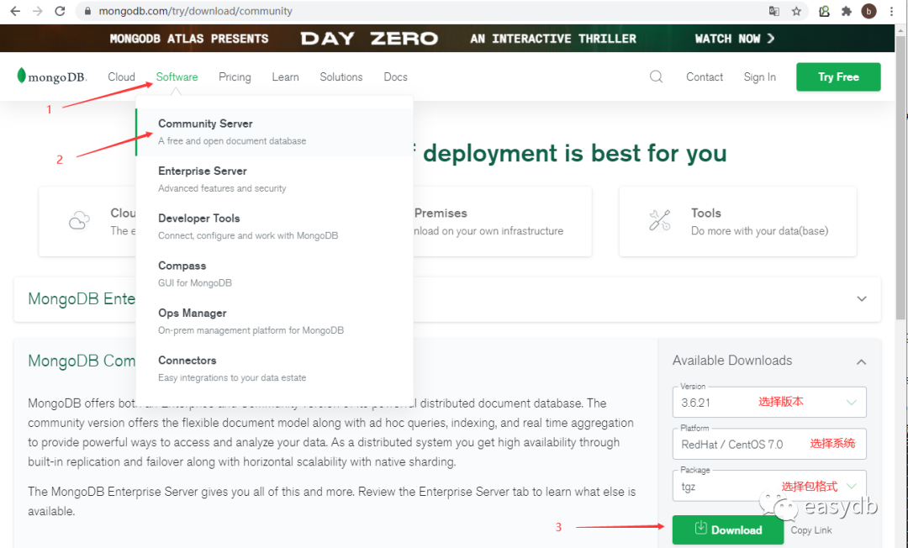
Task: Click the Copy Link text
Action: click(x=811, y=530)
